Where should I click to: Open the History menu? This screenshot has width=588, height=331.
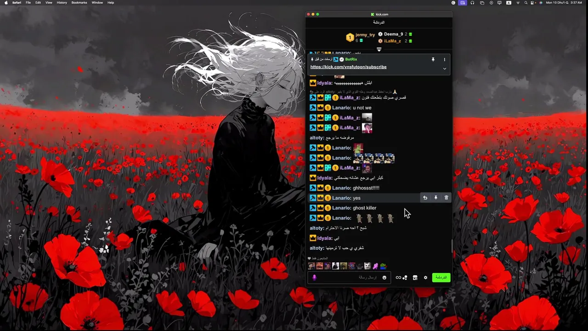point(62,3)
